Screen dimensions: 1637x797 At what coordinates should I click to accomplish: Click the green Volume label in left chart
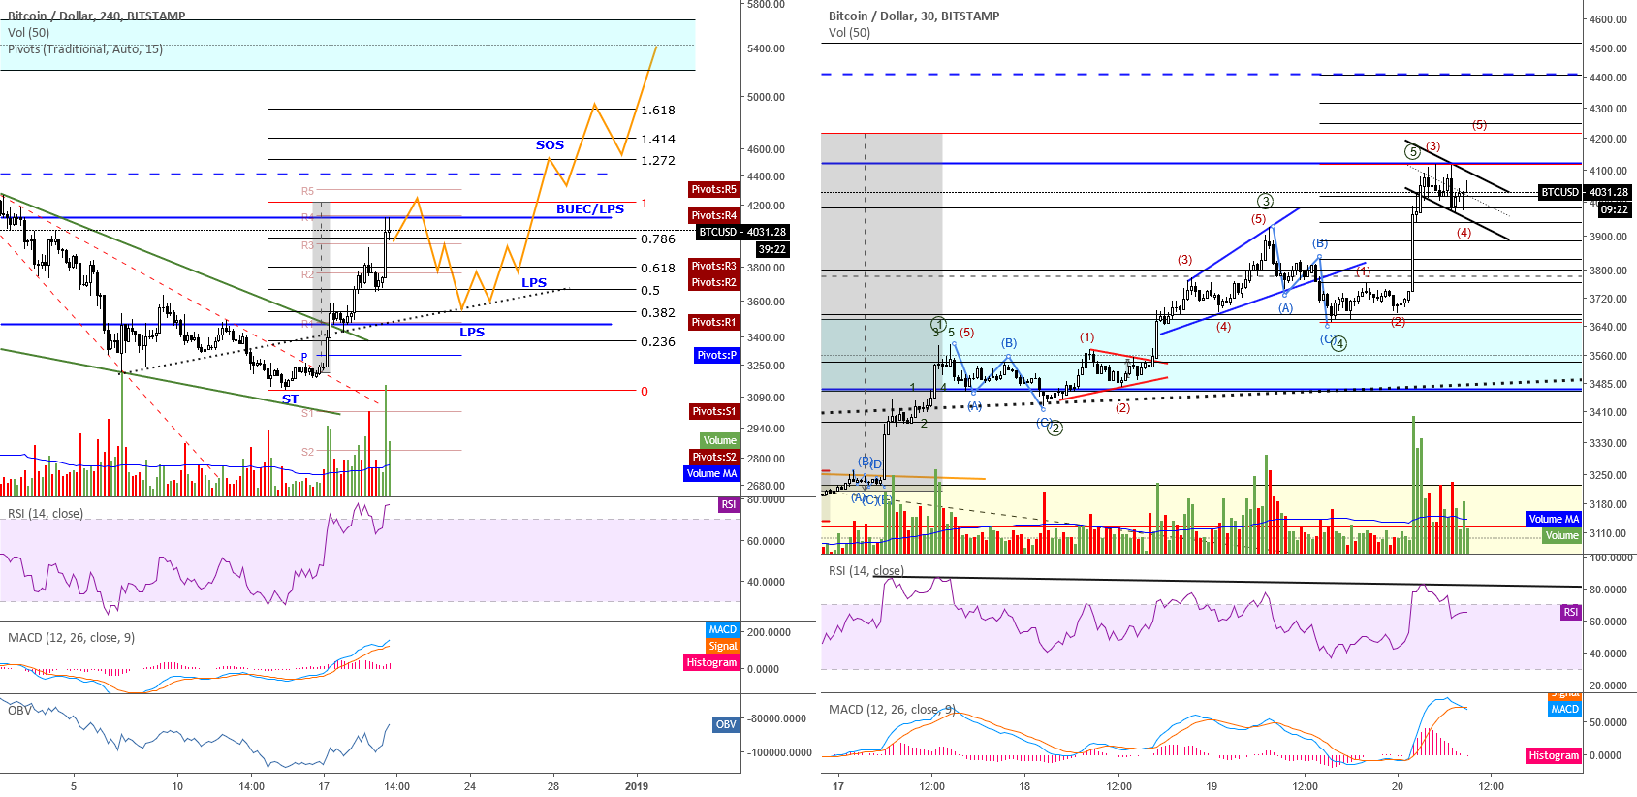[719, 440]
